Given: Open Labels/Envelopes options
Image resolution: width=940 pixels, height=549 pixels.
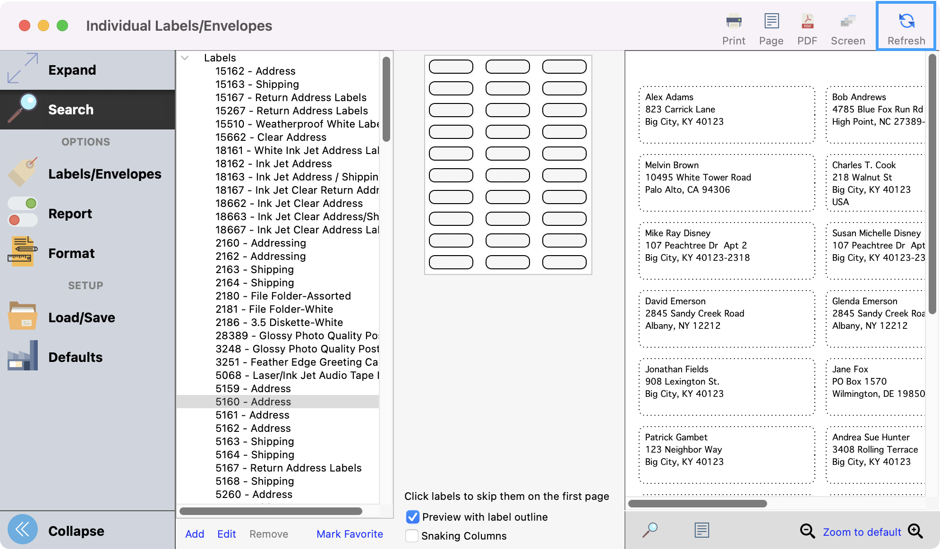Looking at the screenshot, I should coord(104,174).
